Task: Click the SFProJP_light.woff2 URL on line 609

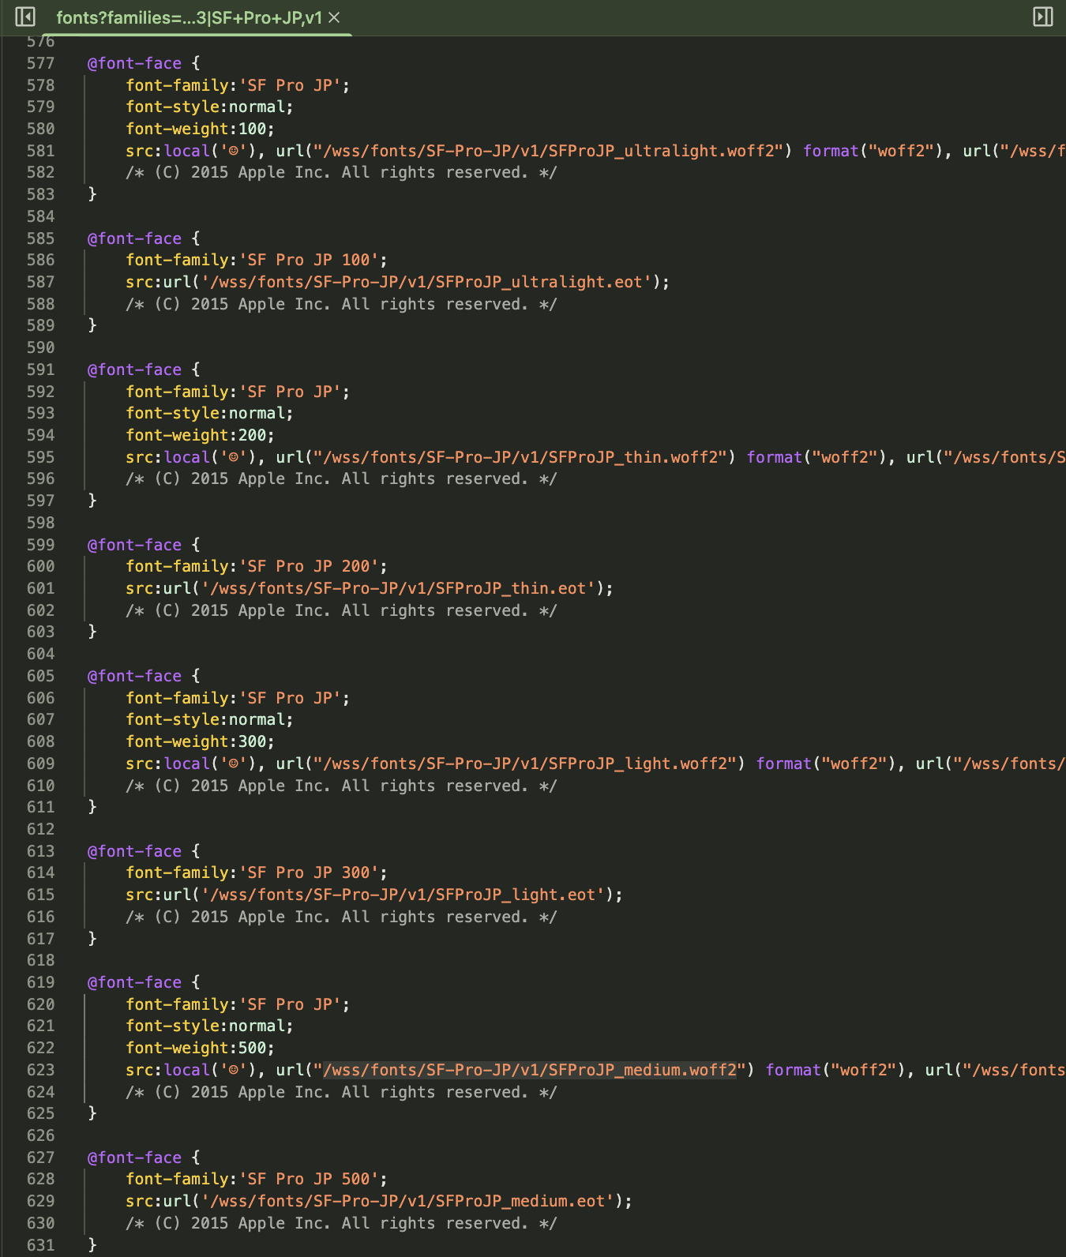Action: point(525,764)
